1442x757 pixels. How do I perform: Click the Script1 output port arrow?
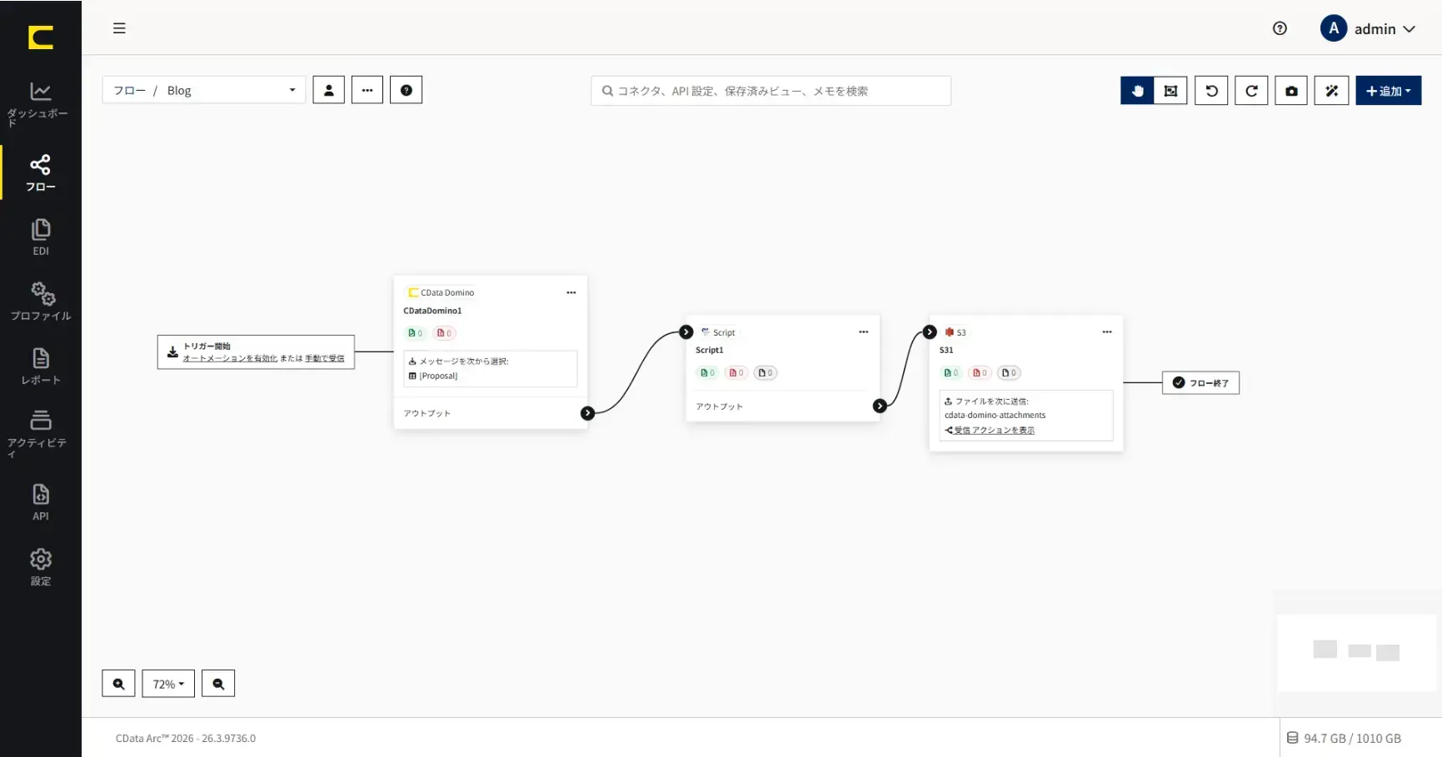click(x=880, y=406)
